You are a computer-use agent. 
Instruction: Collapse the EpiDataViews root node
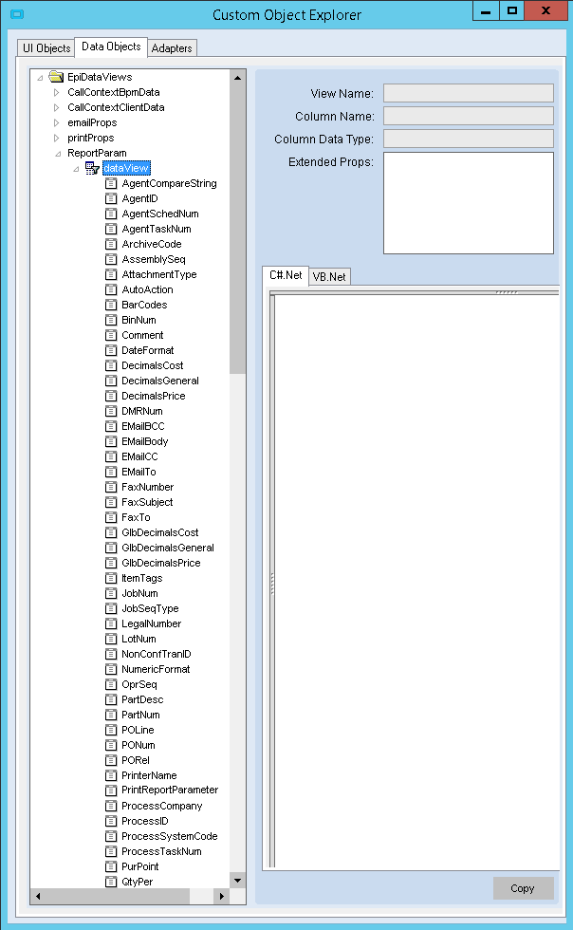pos(40,77)
